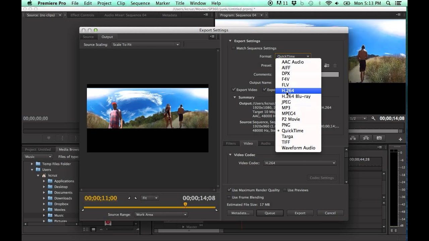Click the Extract button in Program monitor
429x241 pixels.
tap(366, 138)
